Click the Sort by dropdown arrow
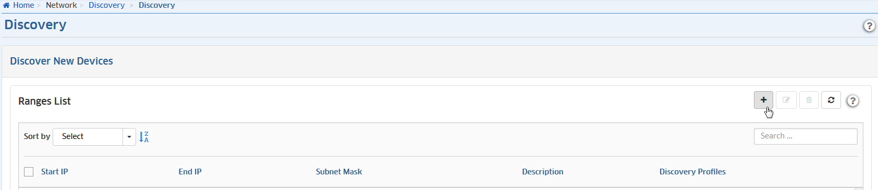This screenshot has height=190, width=878. [x=129, y=137]
